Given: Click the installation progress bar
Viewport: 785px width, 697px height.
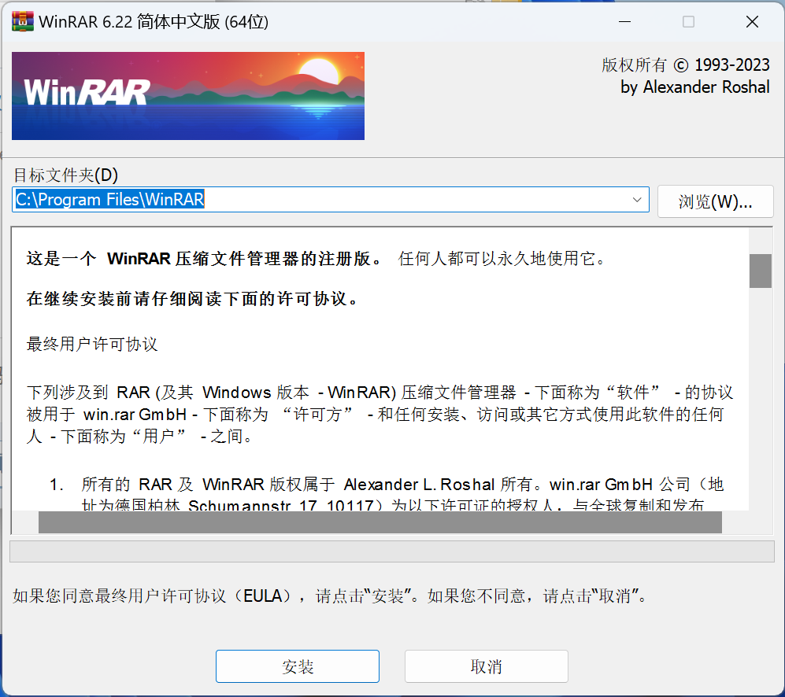Looking at the screenshot, I should 392,551.
